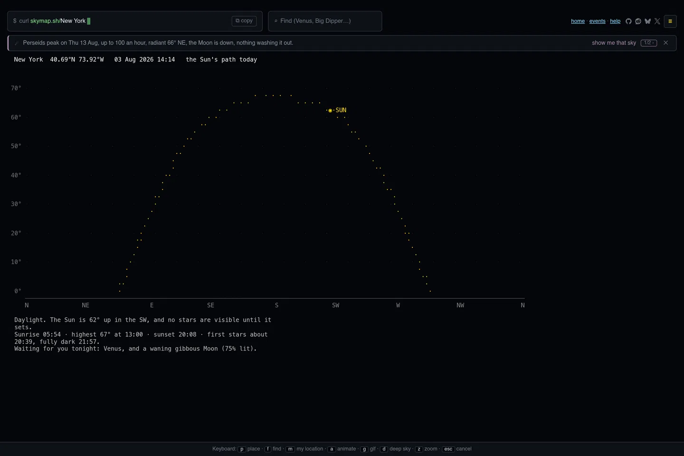Viewport: 684px width, 456px height.
Task: Click the 50° altitude axis label
Action: tap(16, 146)
